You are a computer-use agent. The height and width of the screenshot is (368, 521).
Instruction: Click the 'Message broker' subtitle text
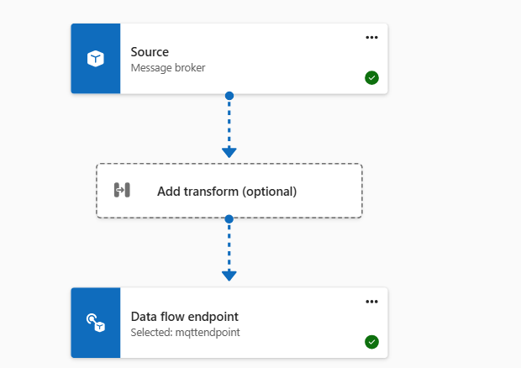tap(167, 68)
